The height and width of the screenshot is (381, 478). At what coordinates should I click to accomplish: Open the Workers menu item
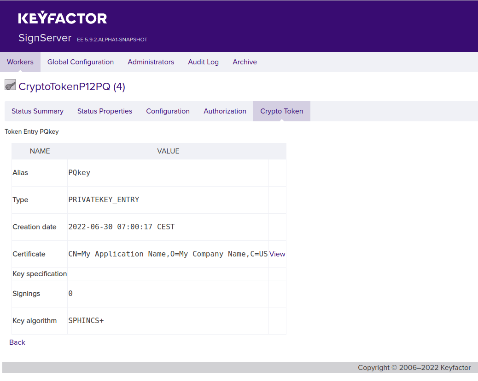(20, 62)
